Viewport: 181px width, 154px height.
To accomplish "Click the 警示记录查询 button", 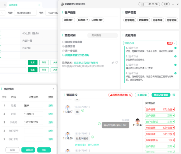I will 161,95.
